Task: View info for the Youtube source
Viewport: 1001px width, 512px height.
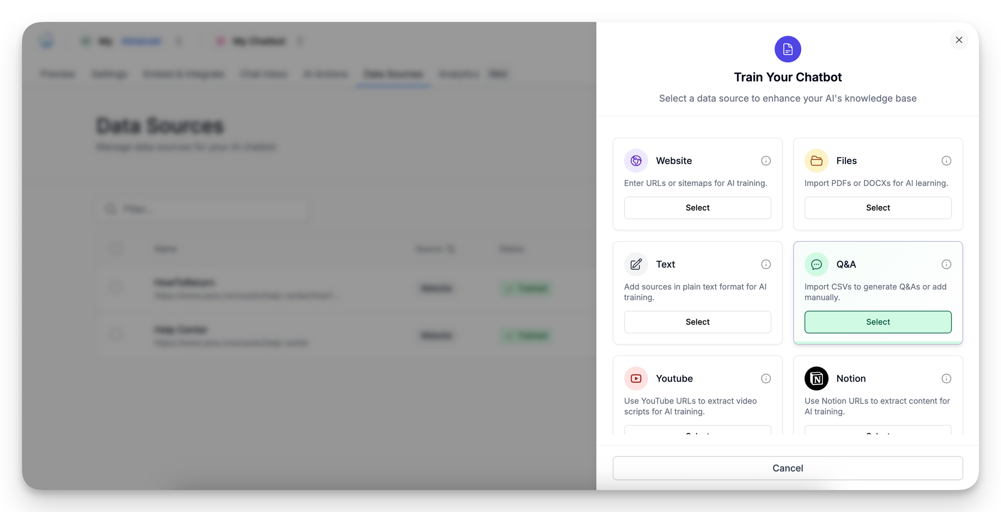Action: (x=766, y=378)
